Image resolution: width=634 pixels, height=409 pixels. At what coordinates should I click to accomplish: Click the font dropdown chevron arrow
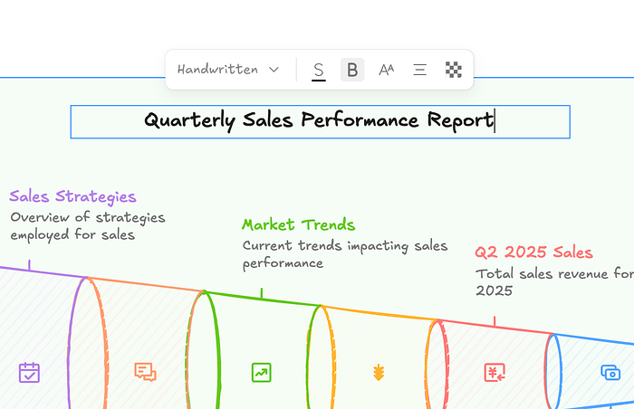click(274, 70)
